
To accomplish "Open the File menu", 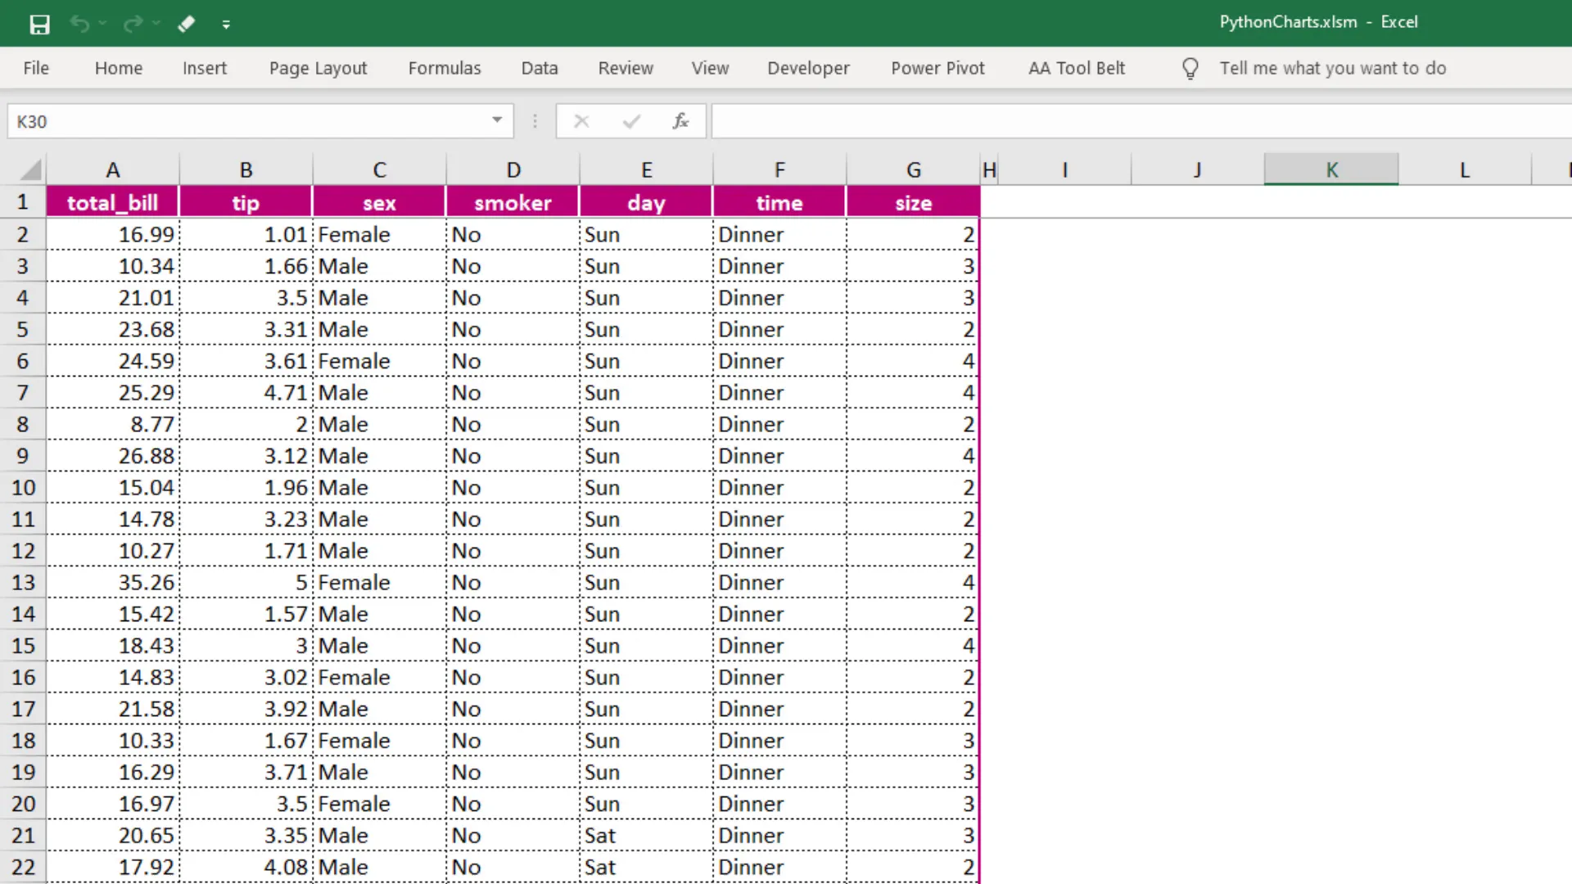I will point(36,68).
